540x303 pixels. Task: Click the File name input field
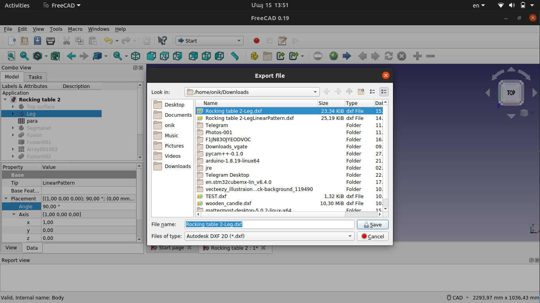tap(270, 224)
